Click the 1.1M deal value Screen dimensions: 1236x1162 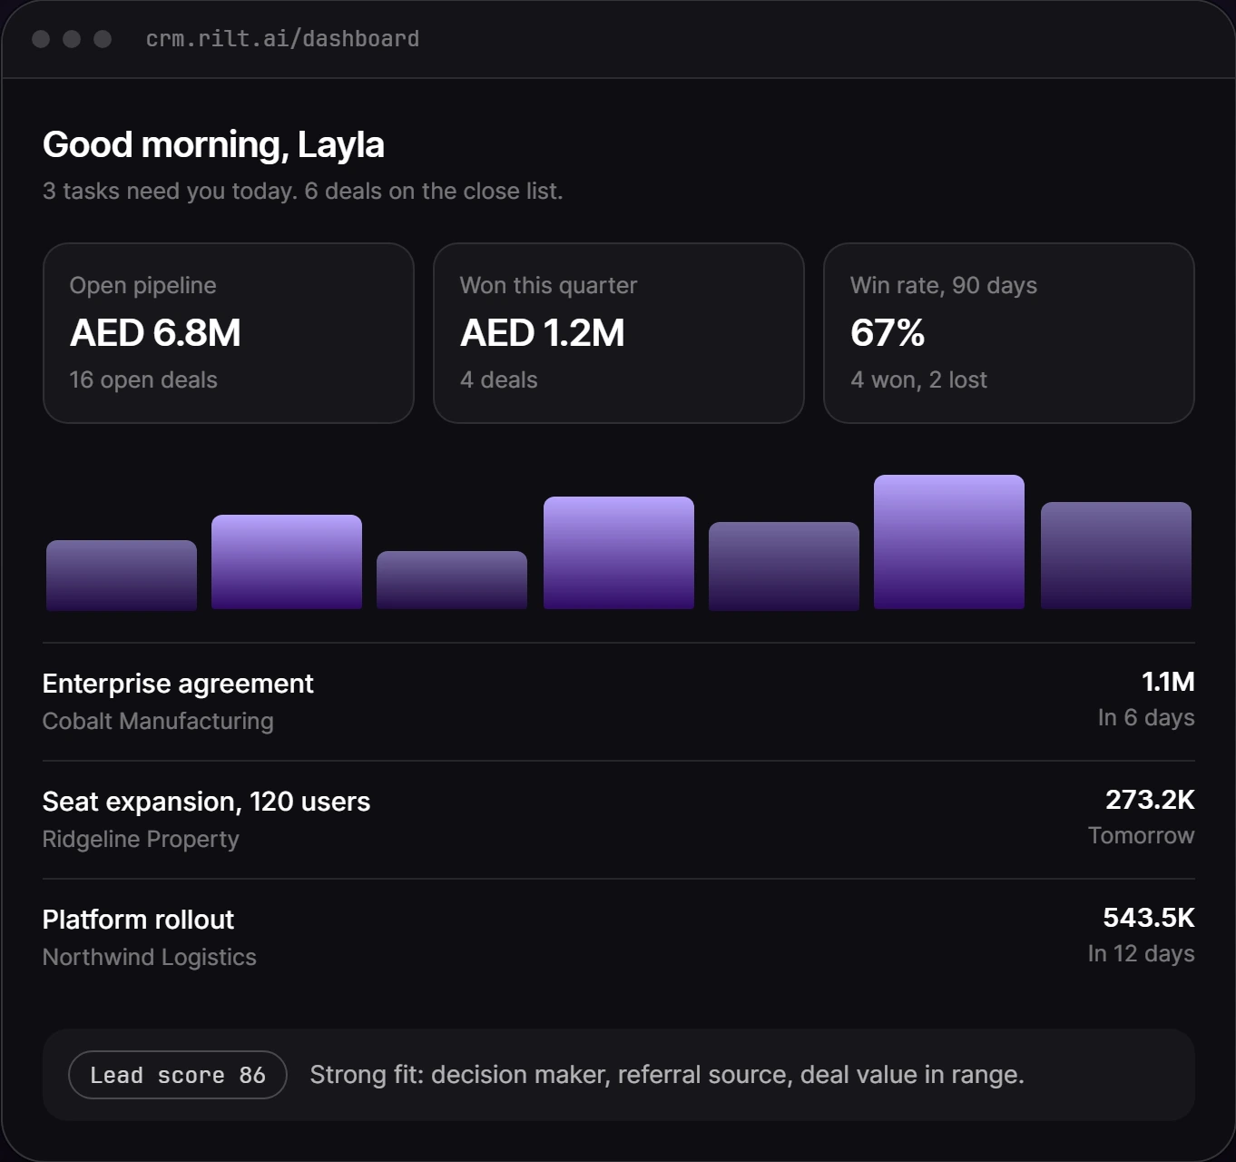[x=1168, y=682]
